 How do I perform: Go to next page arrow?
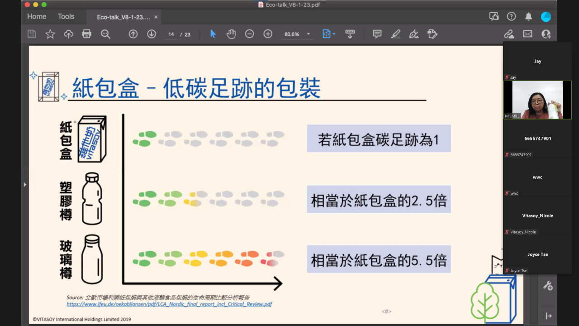pyautogui.click(x=152, y=34)
